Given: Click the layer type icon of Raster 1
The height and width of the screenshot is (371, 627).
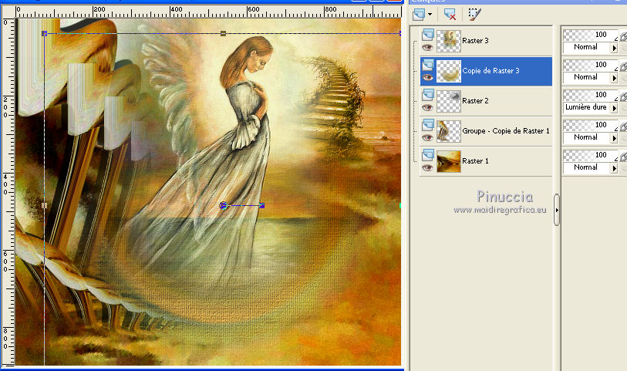Looking at the screenshot, I should (427, 155).
